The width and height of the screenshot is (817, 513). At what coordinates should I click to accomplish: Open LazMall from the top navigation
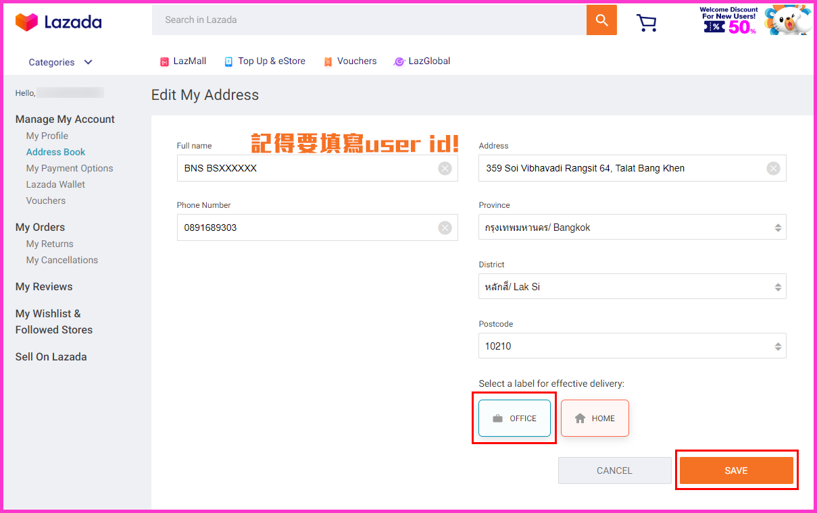183,61
